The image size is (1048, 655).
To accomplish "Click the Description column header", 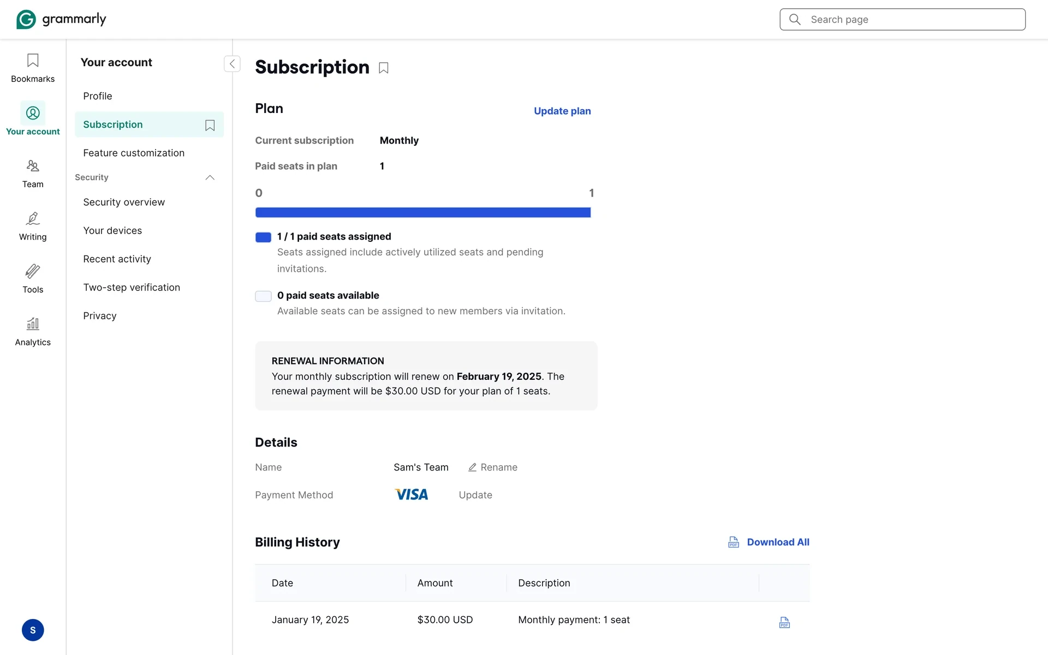I will pos(544,583).
